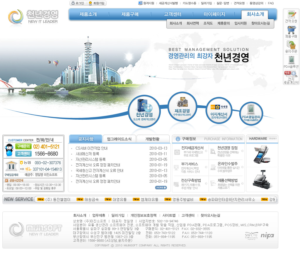Click the 구매문의 green label
This screenshot has height=264, width=300.
pos(23,147)
